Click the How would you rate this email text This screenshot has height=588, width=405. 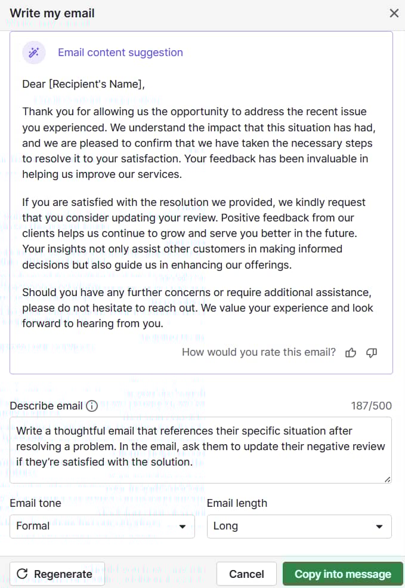click(x=259, y=352)
